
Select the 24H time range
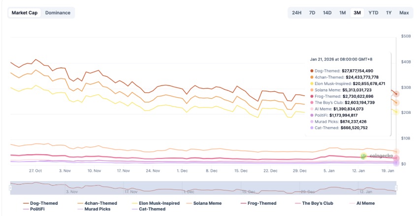click(296, 13)
